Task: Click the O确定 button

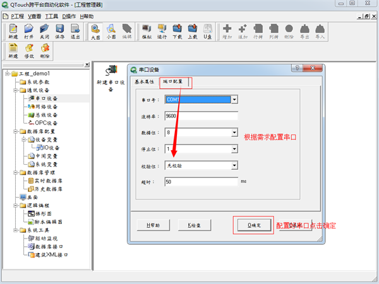Action: coord(254,225)
